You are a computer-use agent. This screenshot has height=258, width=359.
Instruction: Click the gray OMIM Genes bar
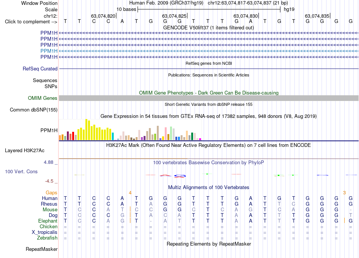point(209,98)
